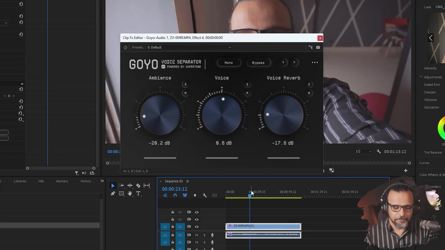Mute the Voice Reverb channel

[x=309, y=93]
